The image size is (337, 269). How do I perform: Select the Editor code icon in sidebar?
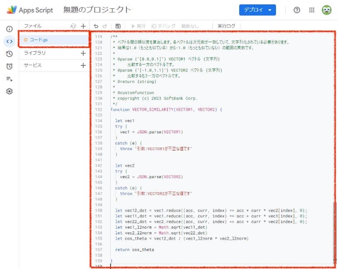(x=9, y=41)
